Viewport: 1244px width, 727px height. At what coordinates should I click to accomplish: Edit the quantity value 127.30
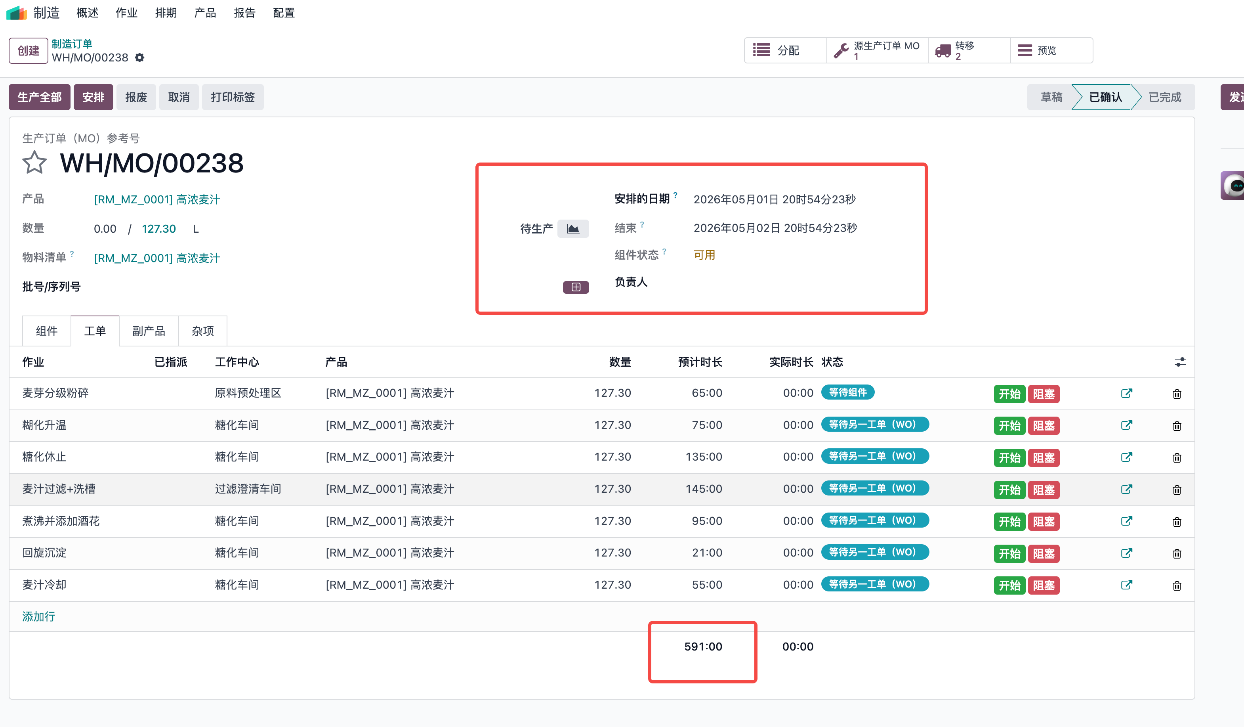click(159, 229)
